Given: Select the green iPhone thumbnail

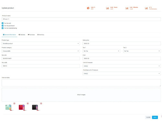Looking at the screenshot, I should click(x=8, y=107).
